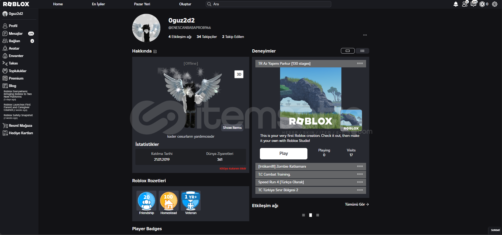Viewport: 502px width, 235px height.
Task: Open the Tümünü Gör link
Action: click(x=357, y=204)
